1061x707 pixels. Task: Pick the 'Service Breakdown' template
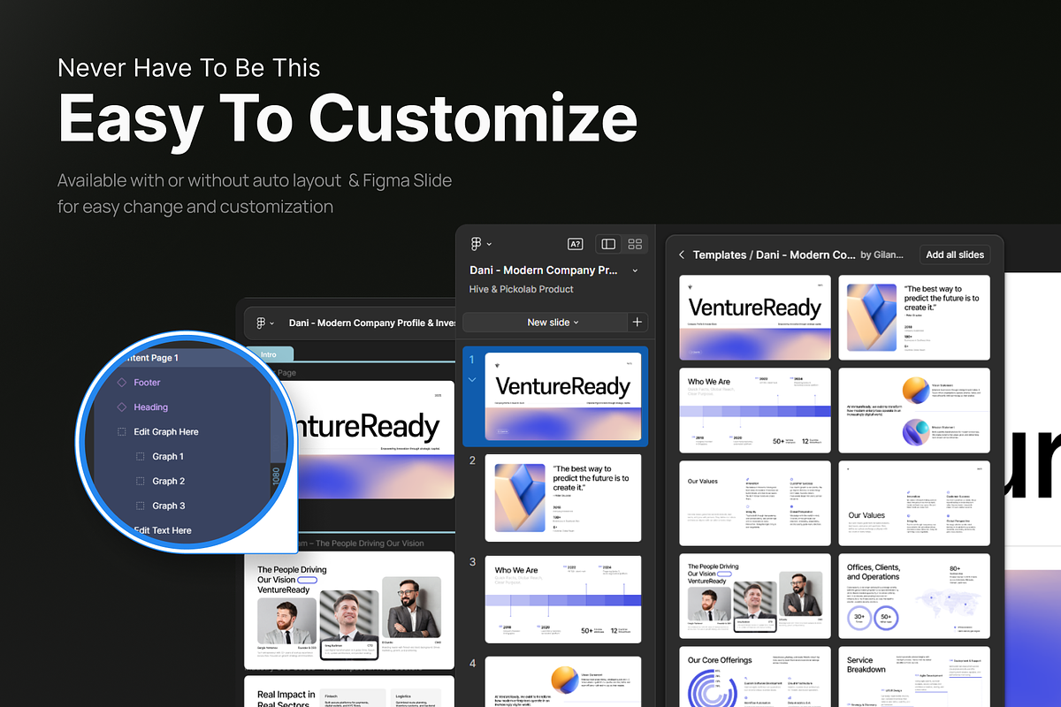tap(914, 677)
